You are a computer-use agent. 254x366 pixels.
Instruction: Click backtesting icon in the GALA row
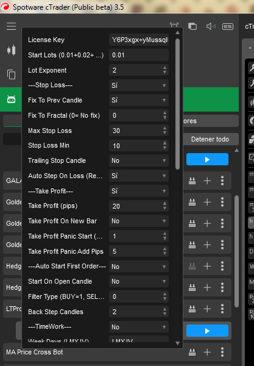(x=192, y=181)
